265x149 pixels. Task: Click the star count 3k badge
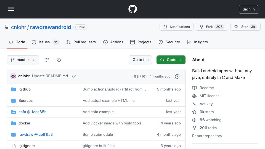click(253, 27)
